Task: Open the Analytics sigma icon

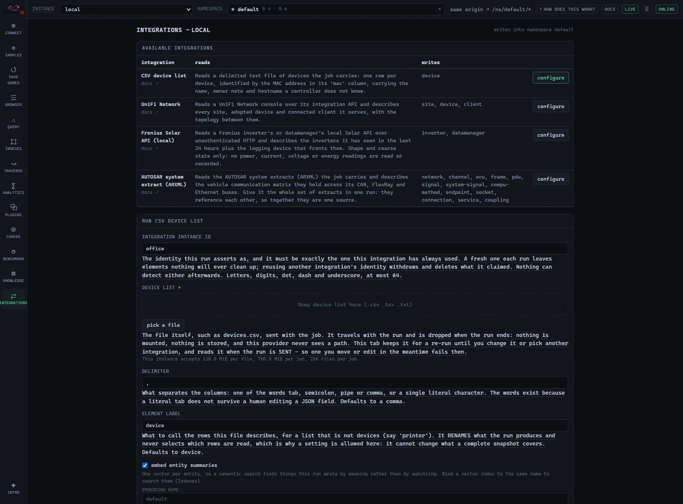Action: pyautogui.click(x=13, y=189)
